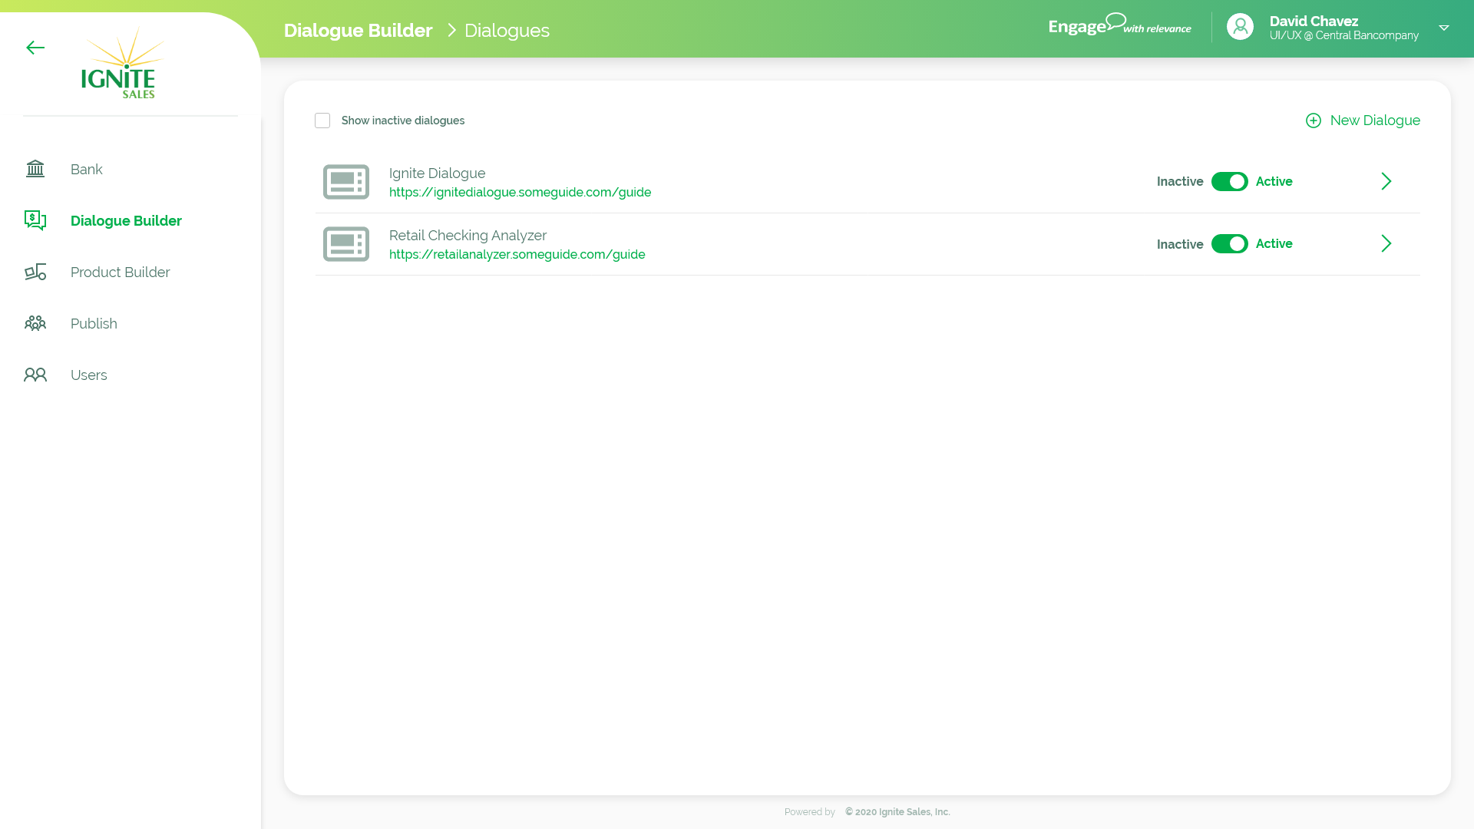
Task: Click the Ignite Dialogue thumbnail icon
Action: [x=346, y=182]
